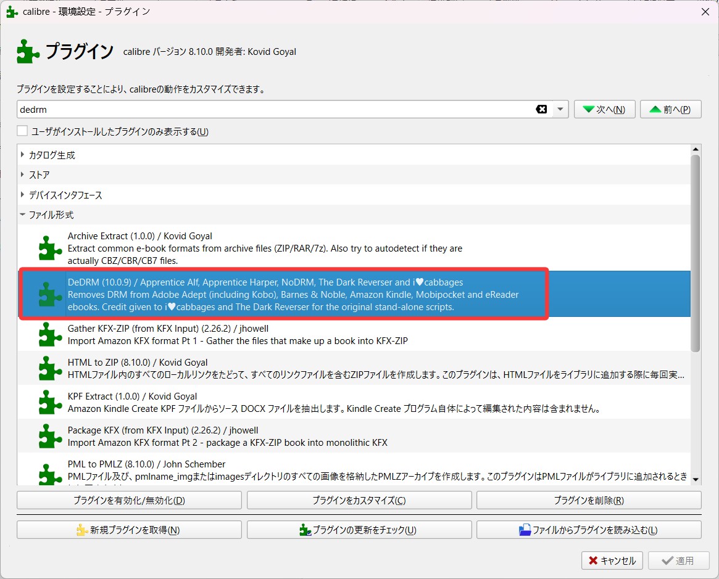
Task: Click in the plugin search field
Action: (x=272, y=109)
